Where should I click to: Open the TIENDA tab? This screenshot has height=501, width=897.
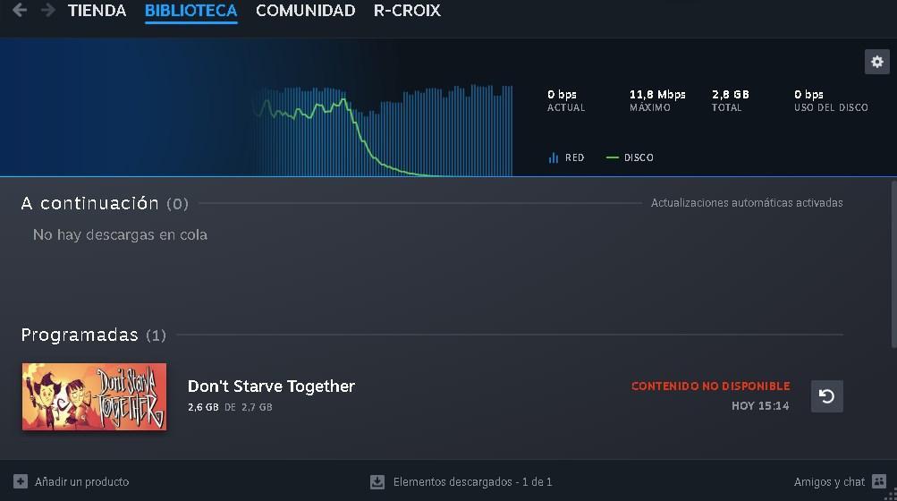point(97,11)
